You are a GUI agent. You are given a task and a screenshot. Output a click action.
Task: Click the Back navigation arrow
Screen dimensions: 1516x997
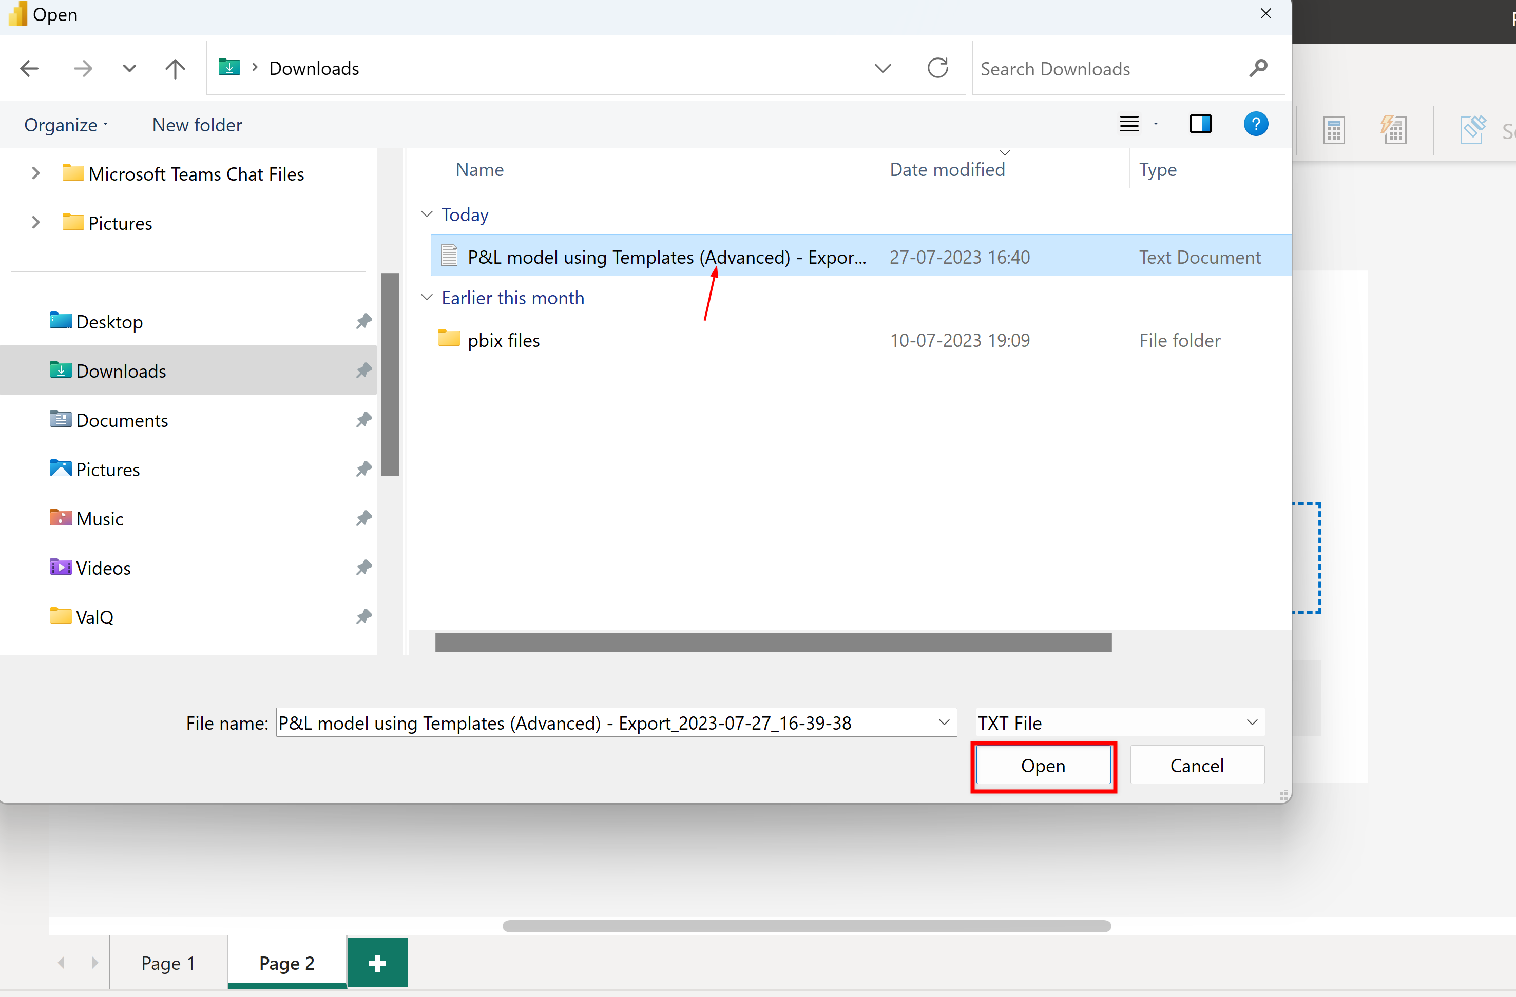29,68
